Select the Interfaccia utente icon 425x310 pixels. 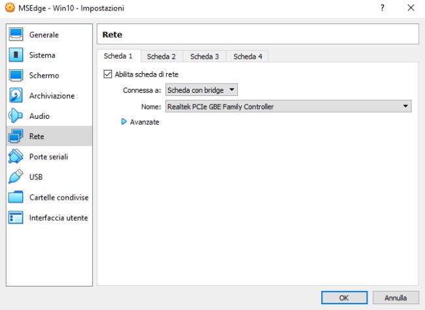tap(16, 217)
